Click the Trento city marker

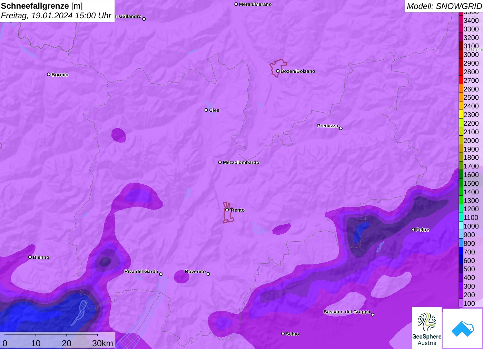click(x=227, y=210)
